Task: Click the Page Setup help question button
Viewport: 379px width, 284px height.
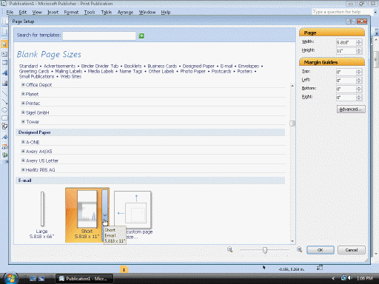Action: click(x=351, y=21)
